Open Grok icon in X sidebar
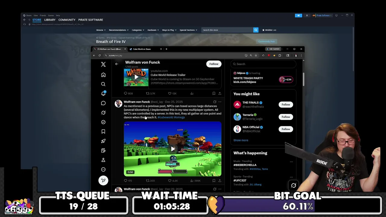 pos(103,112)
